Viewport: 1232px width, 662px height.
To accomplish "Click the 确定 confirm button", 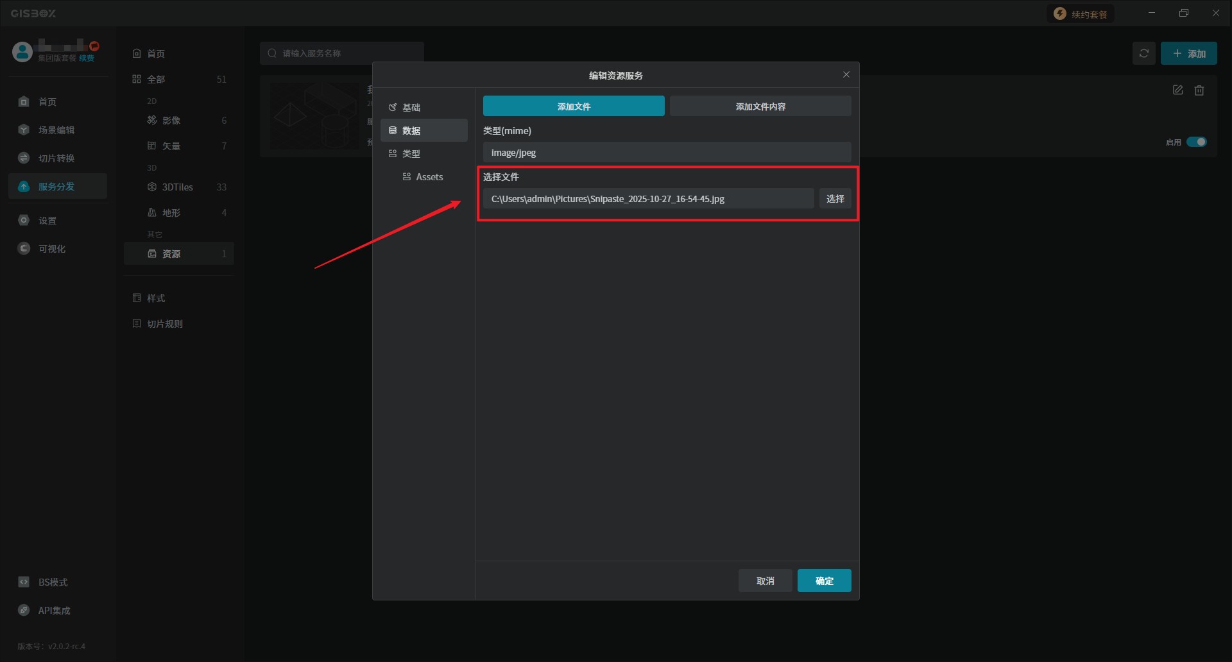I will 824,581.
